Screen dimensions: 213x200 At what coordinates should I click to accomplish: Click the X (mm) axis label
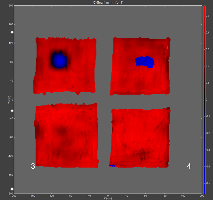[x=107, y=198]
